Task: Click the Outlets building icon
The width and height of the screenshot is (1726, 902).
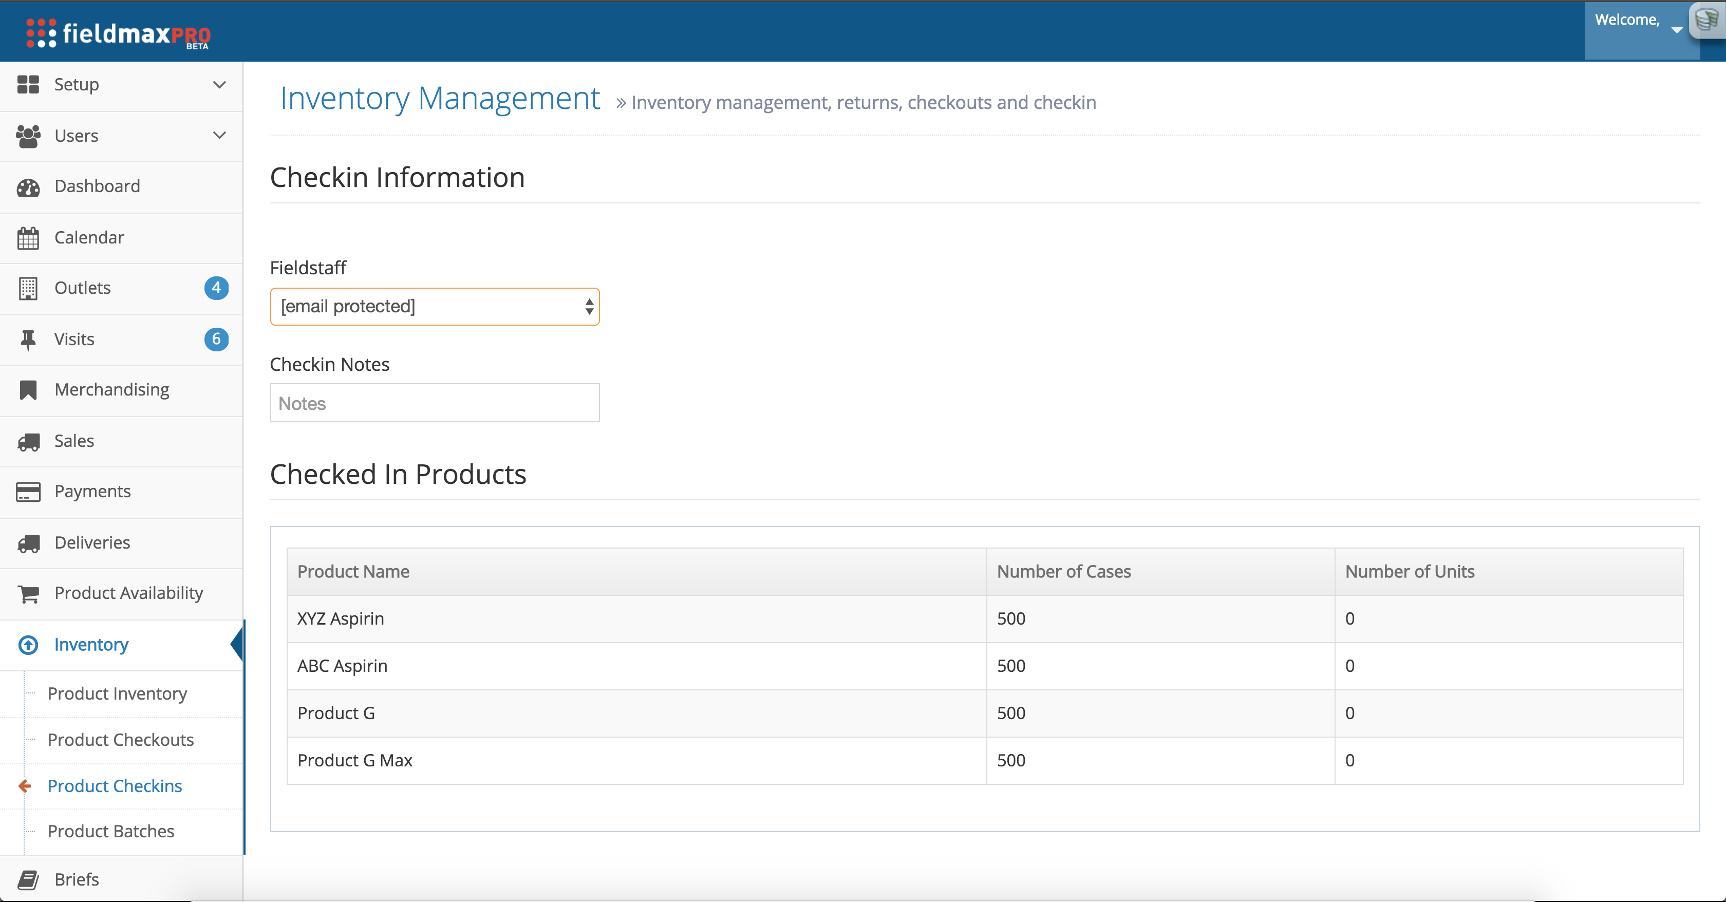Action: (28, 288)
